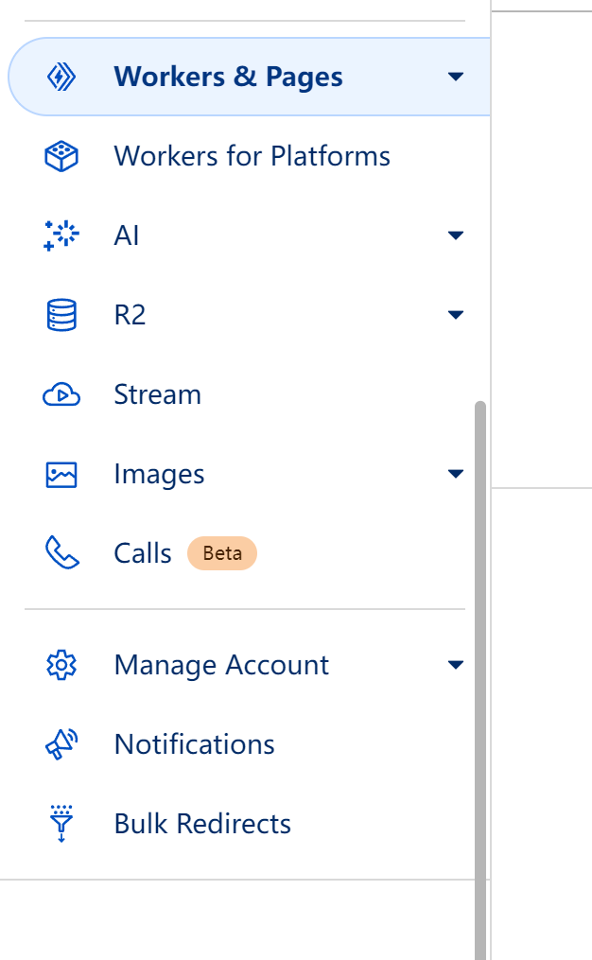Click the AI sparkle icon

coord(61,236)
